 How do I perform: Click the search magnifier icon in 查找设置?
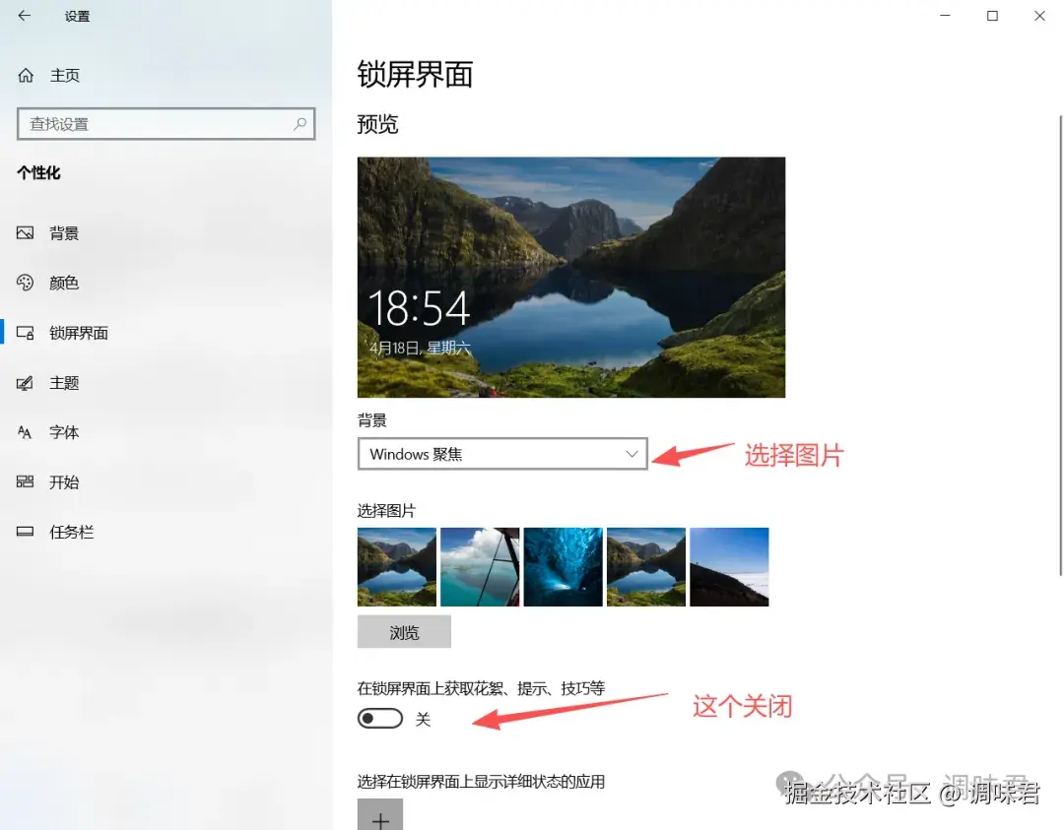coord(299,124)
